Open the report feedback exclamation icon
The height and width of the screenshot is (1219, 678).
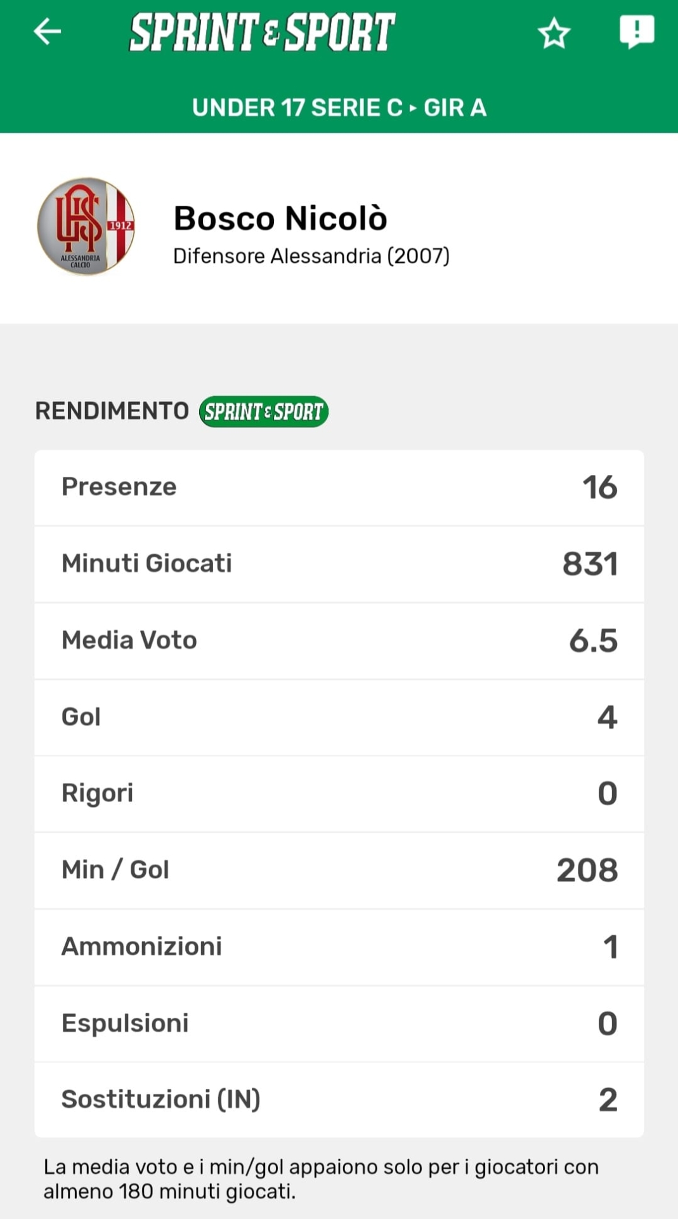636,31
